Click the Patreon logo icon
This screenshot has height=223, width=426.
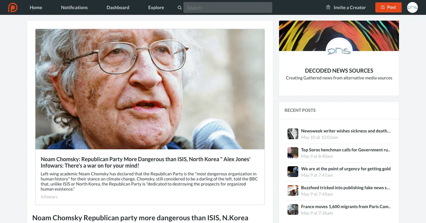pyautogui.click(x=13, y=7)
